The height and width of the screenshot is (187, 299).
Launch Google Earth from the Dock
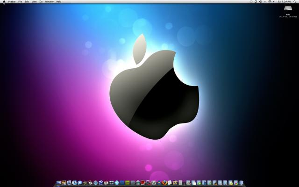[x=101, y=183]
